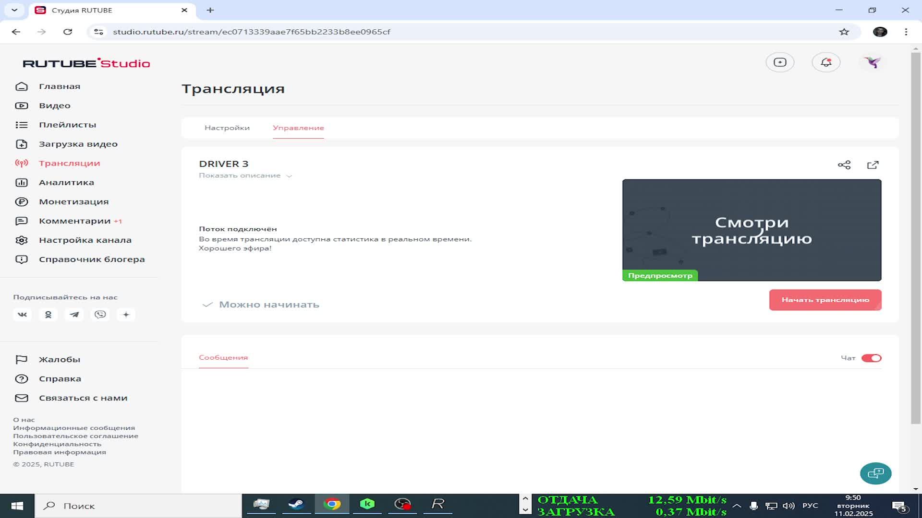The height and width of the screenshot is (518, 922).
Task: Click the user avatar in header
Action: click(872, 62)
